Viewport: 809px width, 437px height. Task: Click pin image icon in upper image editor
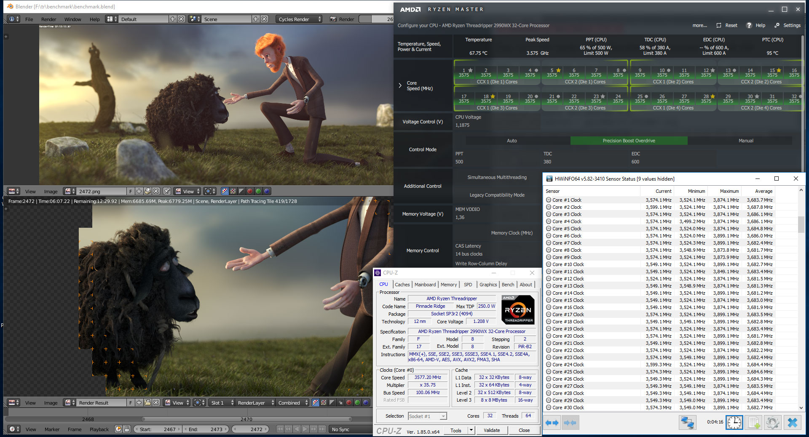coord(167,191)
